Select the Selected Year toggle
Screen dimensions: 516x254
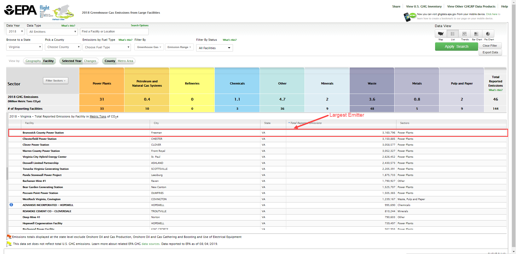point(71,61)
